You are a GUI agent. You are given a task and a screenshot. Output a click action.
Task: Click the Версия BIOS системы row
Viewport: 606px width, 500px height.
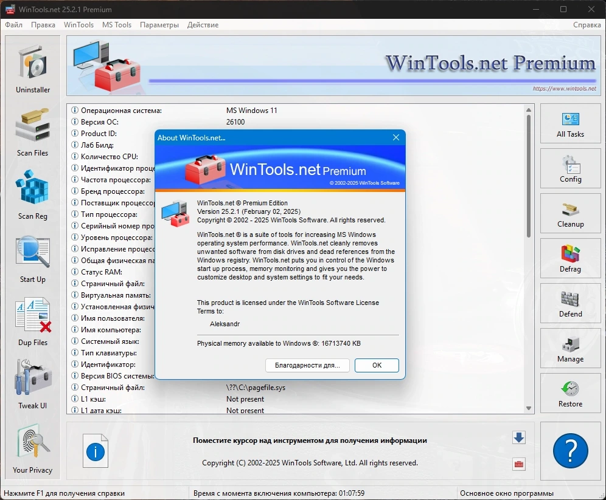point(112,376)
